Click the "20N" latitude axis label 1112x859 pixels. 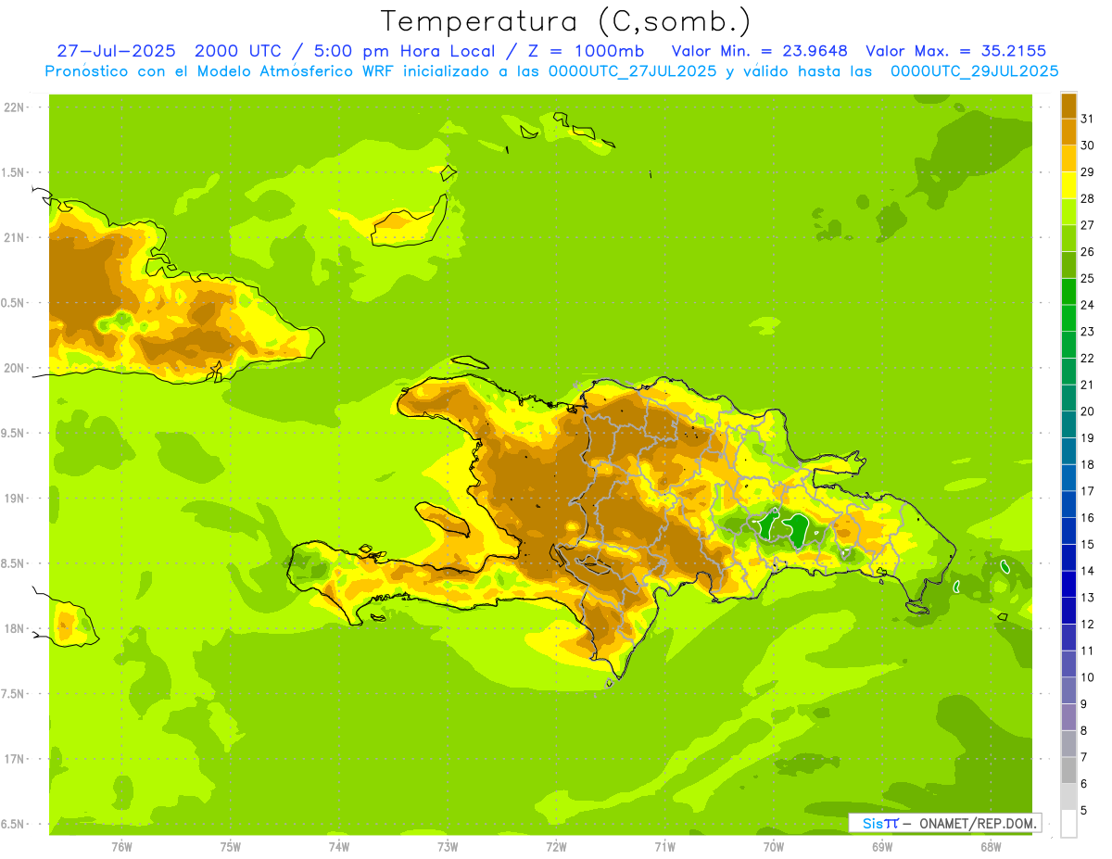15,368
